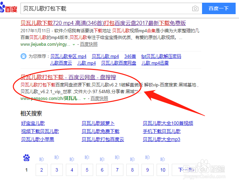Open recommended link 儿歌百度云
Viewport: 239px width, 185px height.
click(61, 63)
